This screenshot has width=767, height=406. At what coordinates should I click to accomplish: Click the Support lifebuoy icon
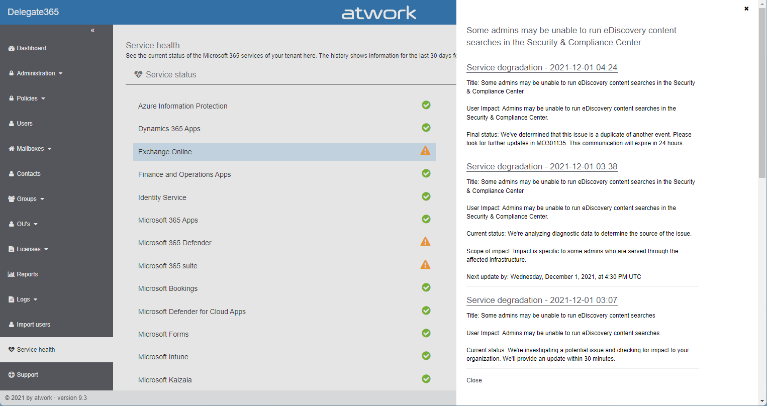[x=12, y=375]
